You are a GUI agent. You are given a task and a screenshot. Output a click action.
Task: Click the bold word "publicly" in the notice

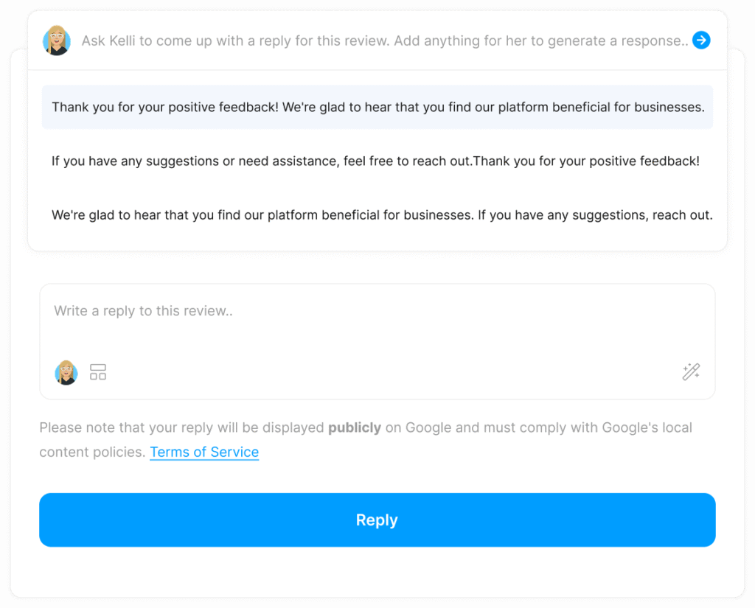click(355, 427)
